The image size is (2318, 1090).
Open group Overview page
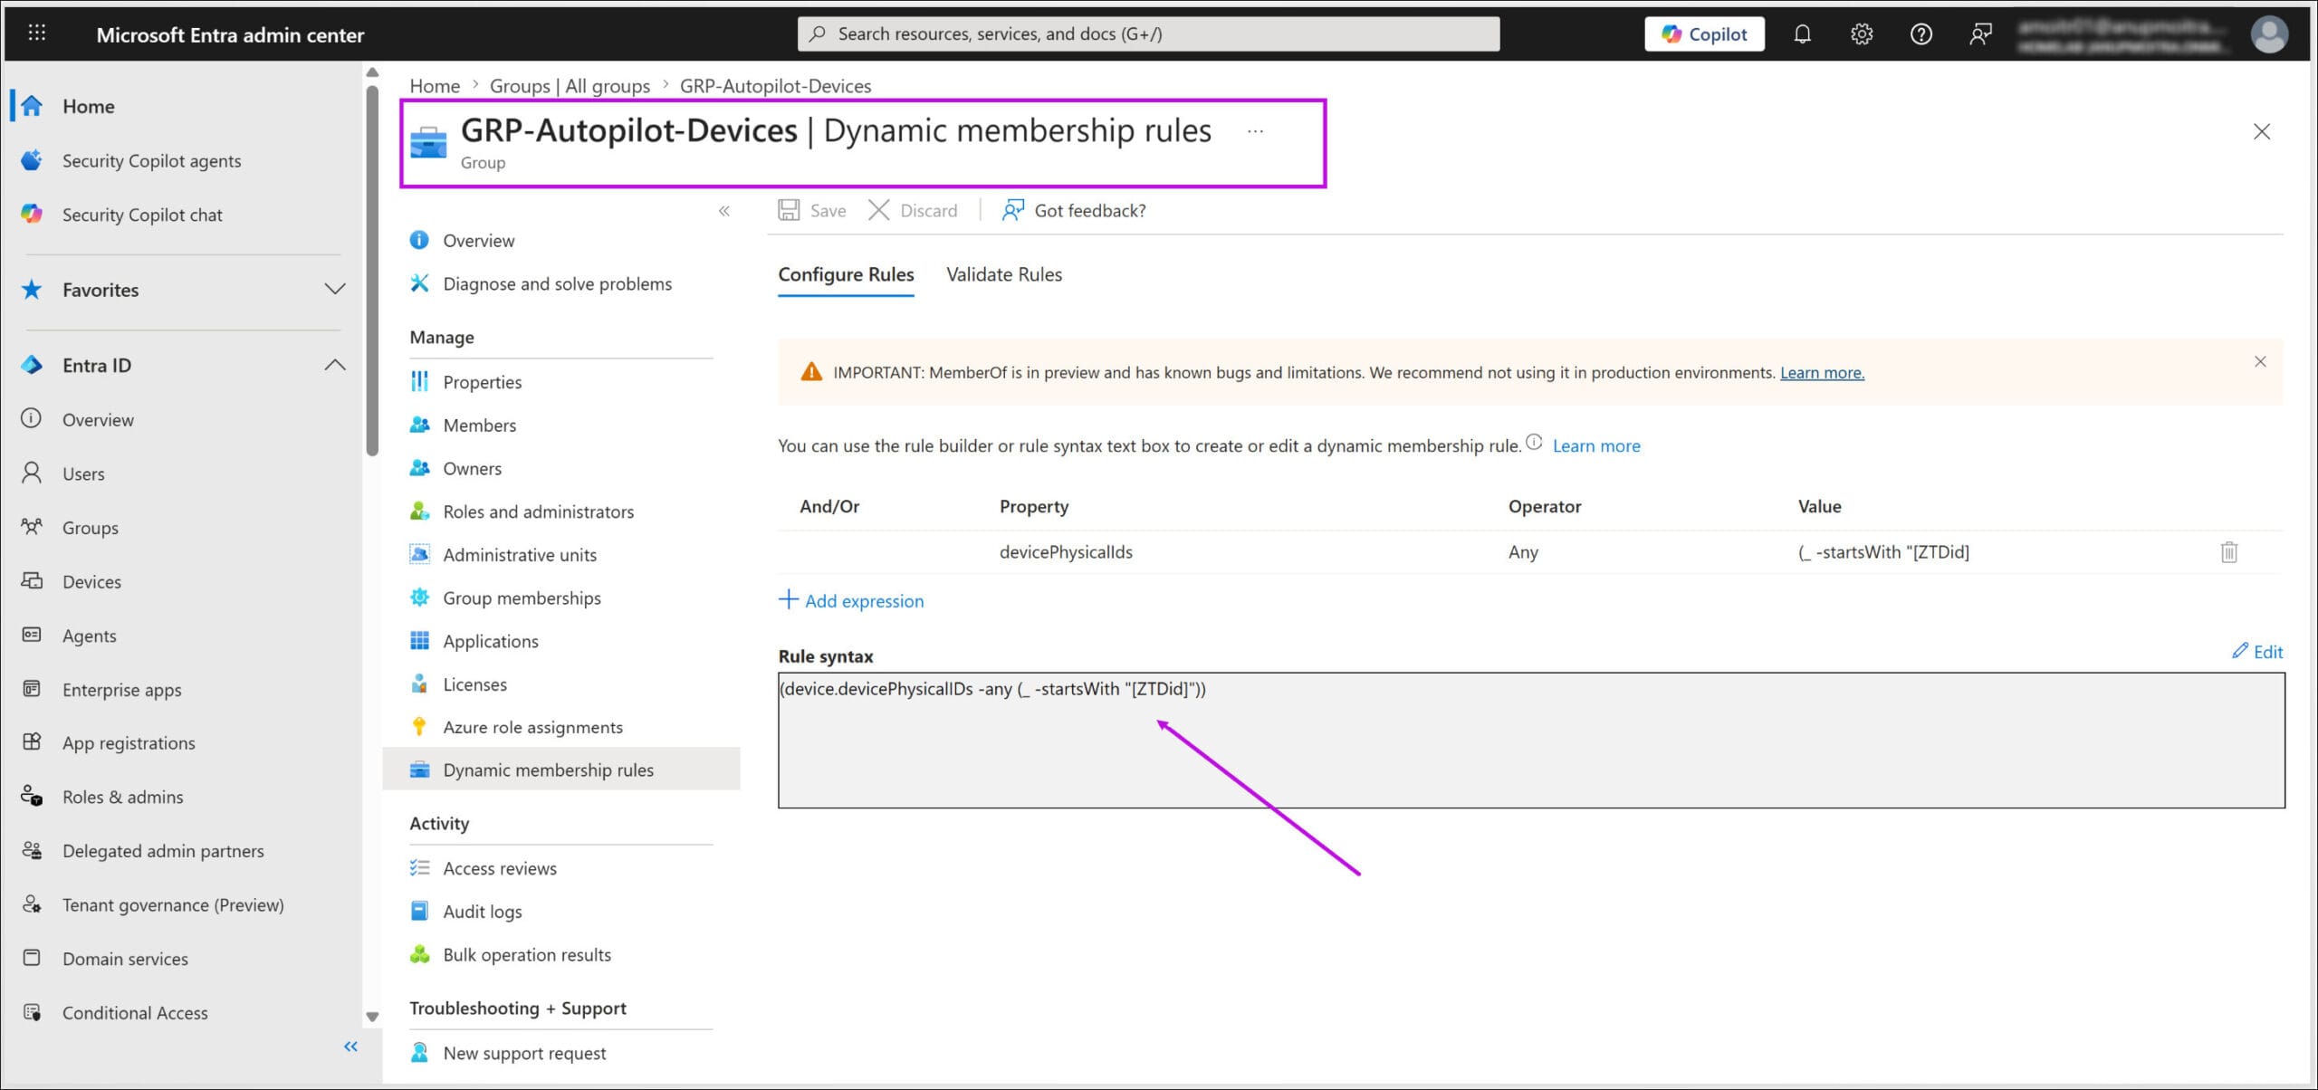(478, 241)
